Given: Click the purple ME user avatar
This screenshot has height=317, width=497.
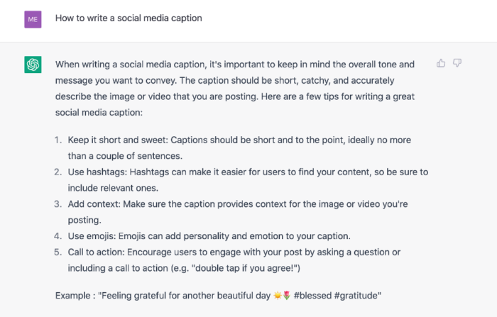Looking at the screenshot, I should 33,19.
